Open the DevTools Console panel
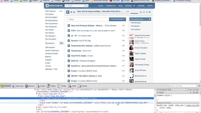Screen dimensions: 201x113 [x=82, y=86]
